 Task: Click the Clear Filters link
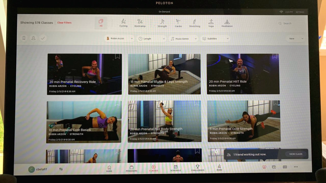[x=64, y=23]
